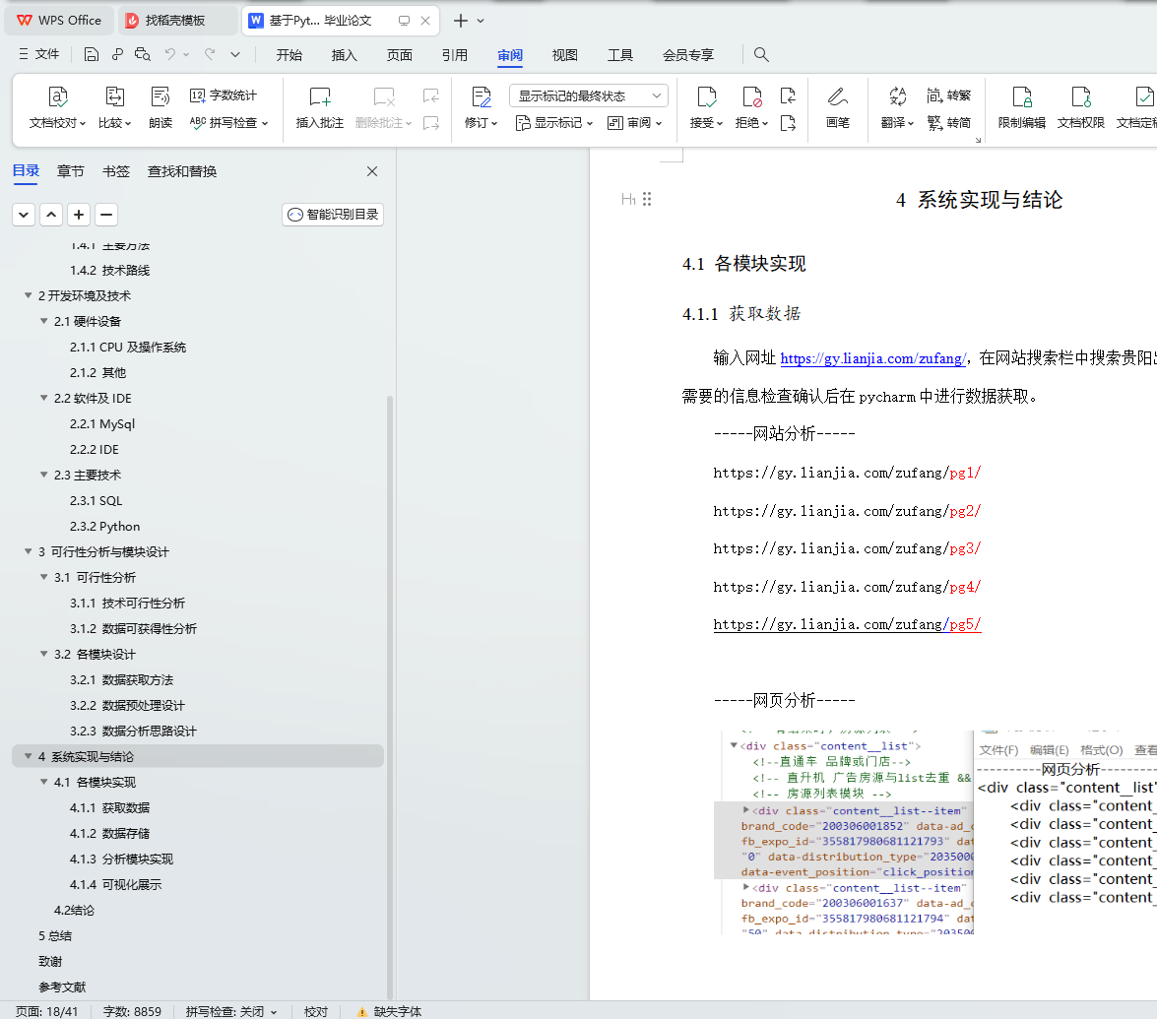Open the 拼写检查: 关闭 status dropdown
Viewport: 1157px width, 1019px height.
(231, 1012)
